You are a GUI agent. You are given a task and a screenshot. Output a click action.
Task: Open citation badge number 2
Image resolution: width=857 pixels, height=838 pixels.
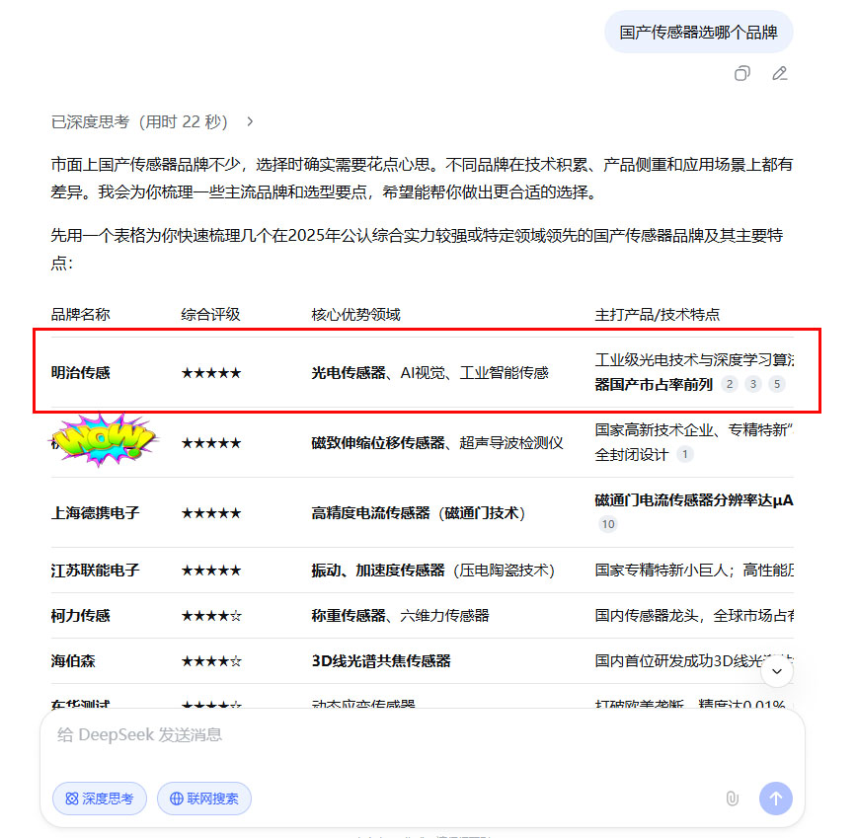[x=730, y=384]
